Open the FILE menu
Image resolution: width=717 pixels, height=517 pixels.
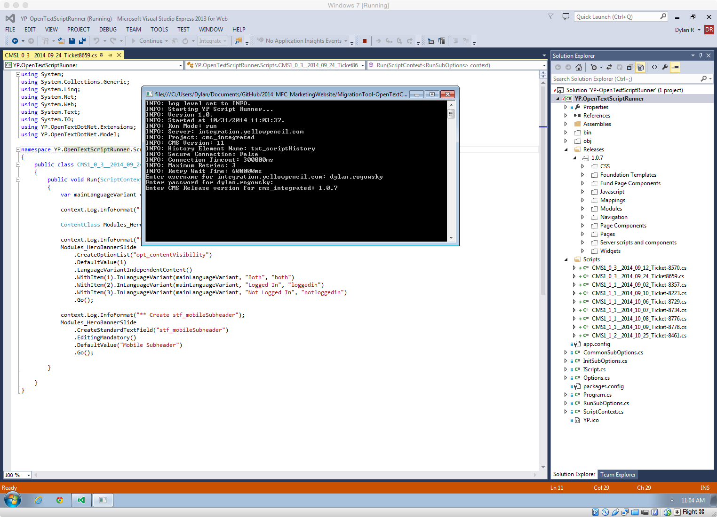[x=10, y=29]
